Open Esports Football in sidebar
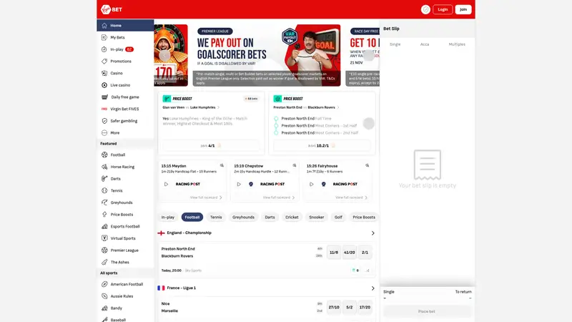The width and height of the screenshot is (572, 322). pos(125,226)
